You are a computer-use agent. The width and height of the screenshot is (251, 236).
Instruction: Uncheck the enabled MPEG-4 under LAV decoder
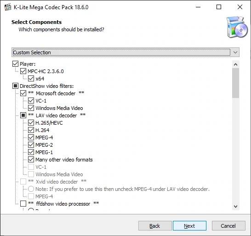click(x=31, y=138)
